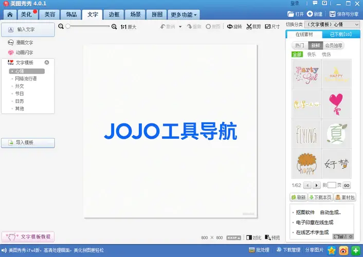The width and height of the screenshot is (363, 257).
Task: Click the GO page button
Action: (347, 185)
